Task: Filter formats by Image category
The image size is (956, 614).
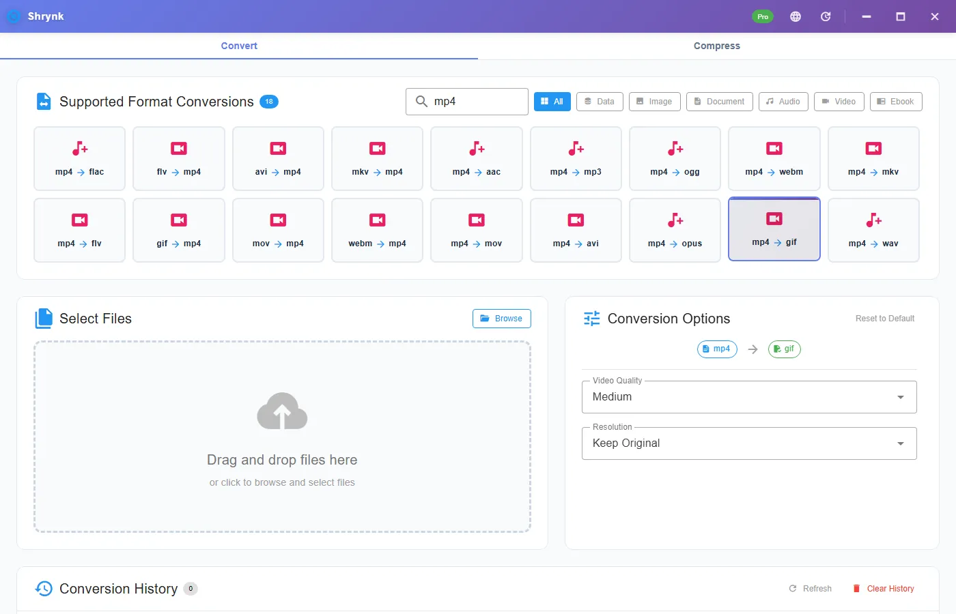Action: pyautogui.click(x=655, y=102)
